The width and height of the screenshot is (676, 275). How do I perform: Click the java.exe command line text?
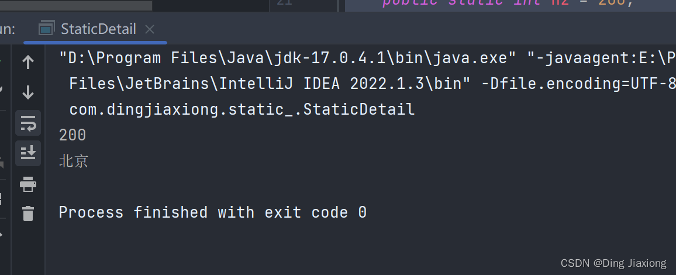click(x=287, y=59)
